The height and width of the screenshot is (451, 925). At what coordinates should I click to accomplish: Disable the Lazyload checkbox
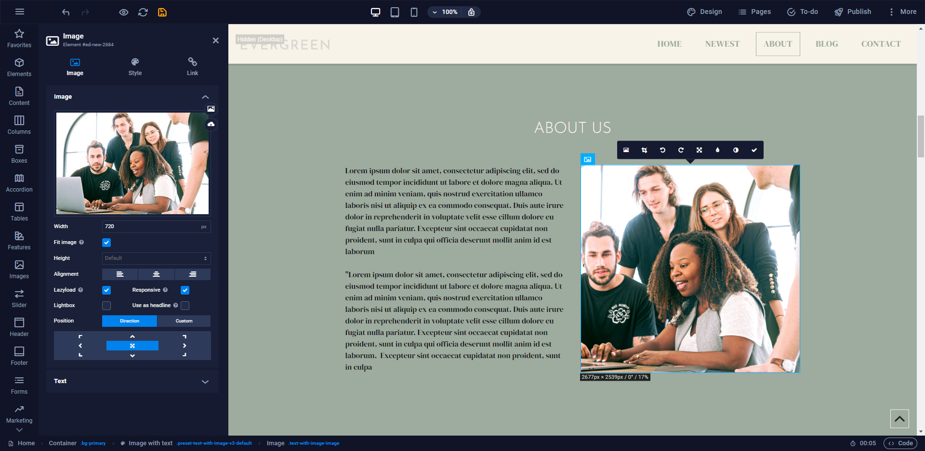106,290
